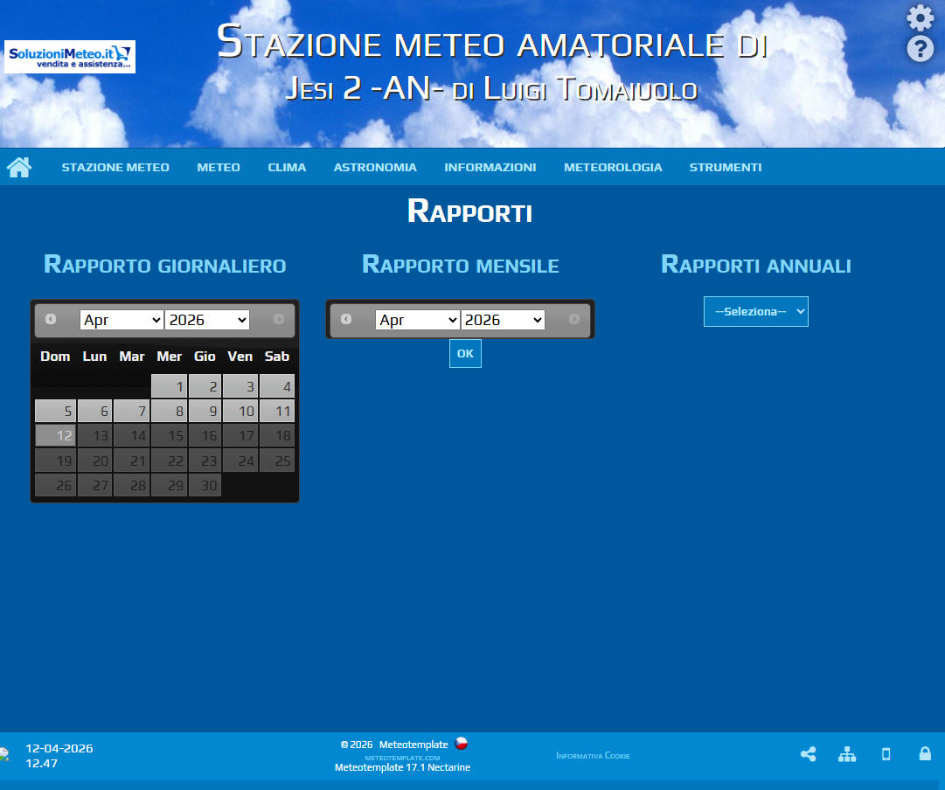Open the Strumenti menu
The width and height of the screenshot is (945, 790).
click(725, 167)
